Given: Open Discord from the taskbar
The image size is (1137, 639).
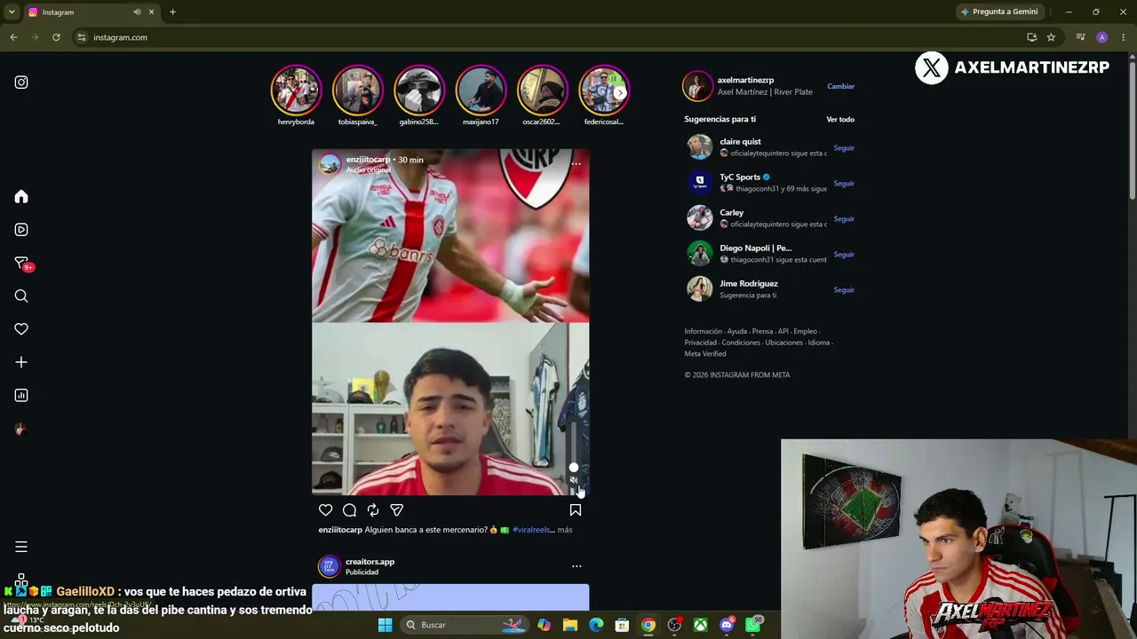Looking at the screenshot, I should point(727,625).
